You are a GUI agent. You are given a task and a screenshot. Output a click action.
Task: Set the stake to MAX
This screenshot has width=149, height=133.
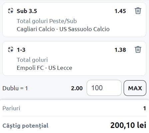tap(135, 88)
